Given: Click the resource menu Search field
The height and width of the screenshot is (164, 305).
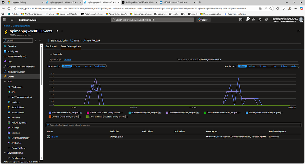Looking at the screenshot, I should [18, 40].
